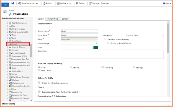Click the Opportunity Close icon

click(10, 95)
